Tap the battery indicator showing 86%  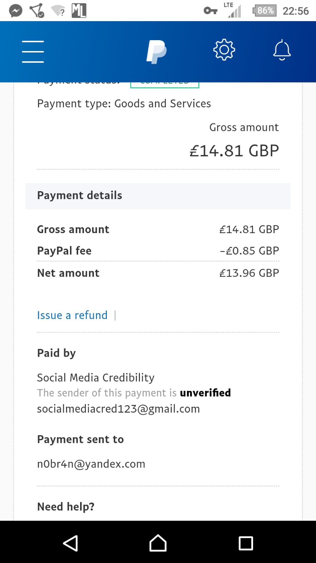point(264,11)
